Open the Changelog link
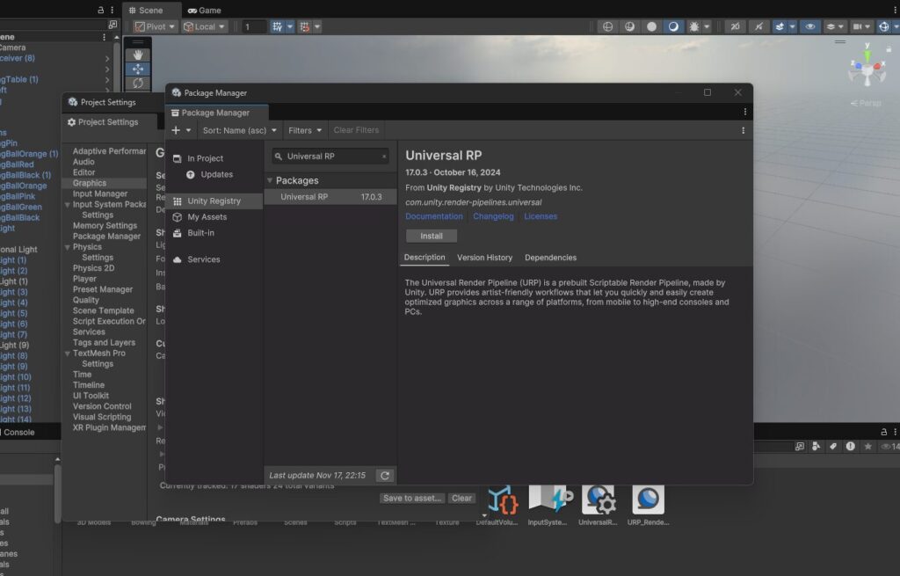This screenshot has height=576, width=900. 493,216
